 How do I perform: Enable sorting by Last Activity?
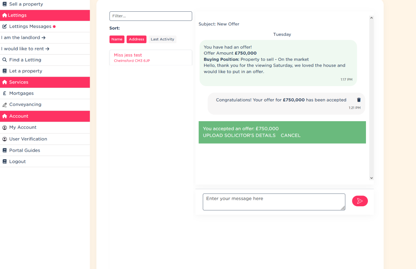pos(162,39)
